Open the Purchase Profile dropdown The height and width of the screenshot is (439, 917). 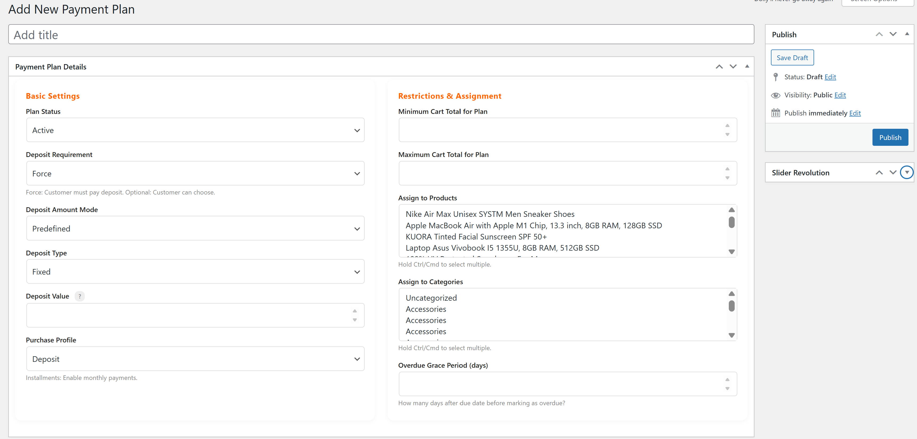point(195,359)
